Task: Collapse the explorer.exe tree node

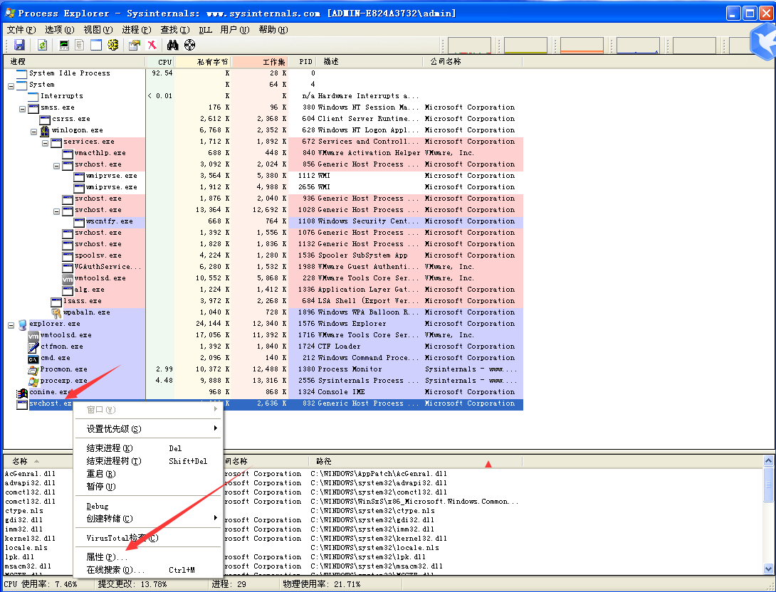Action: 11,324
